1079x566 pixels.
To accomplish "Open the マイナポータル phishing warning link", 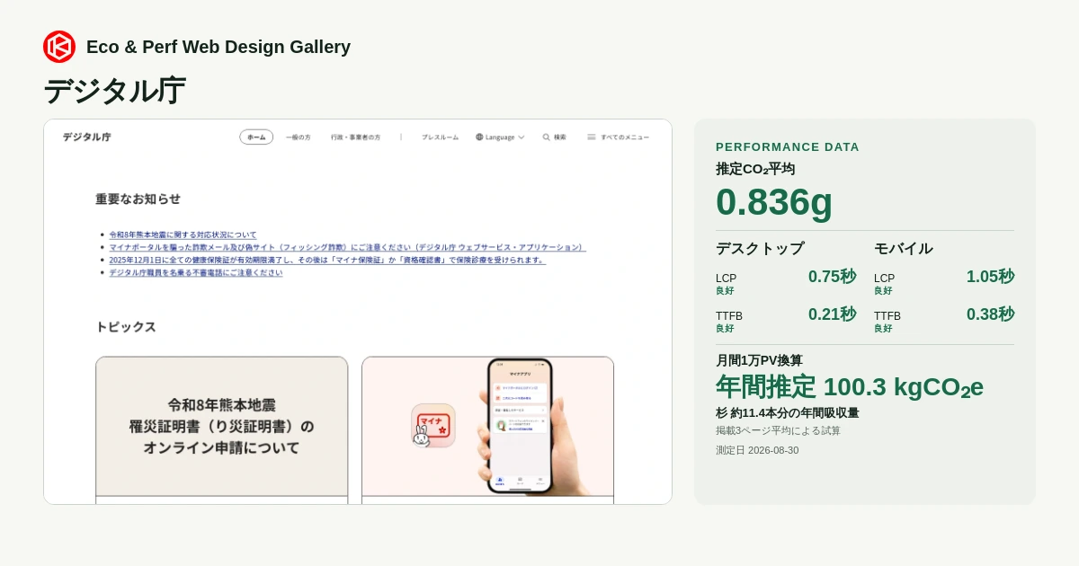I will pyautogui.click(x=348, y=247).
